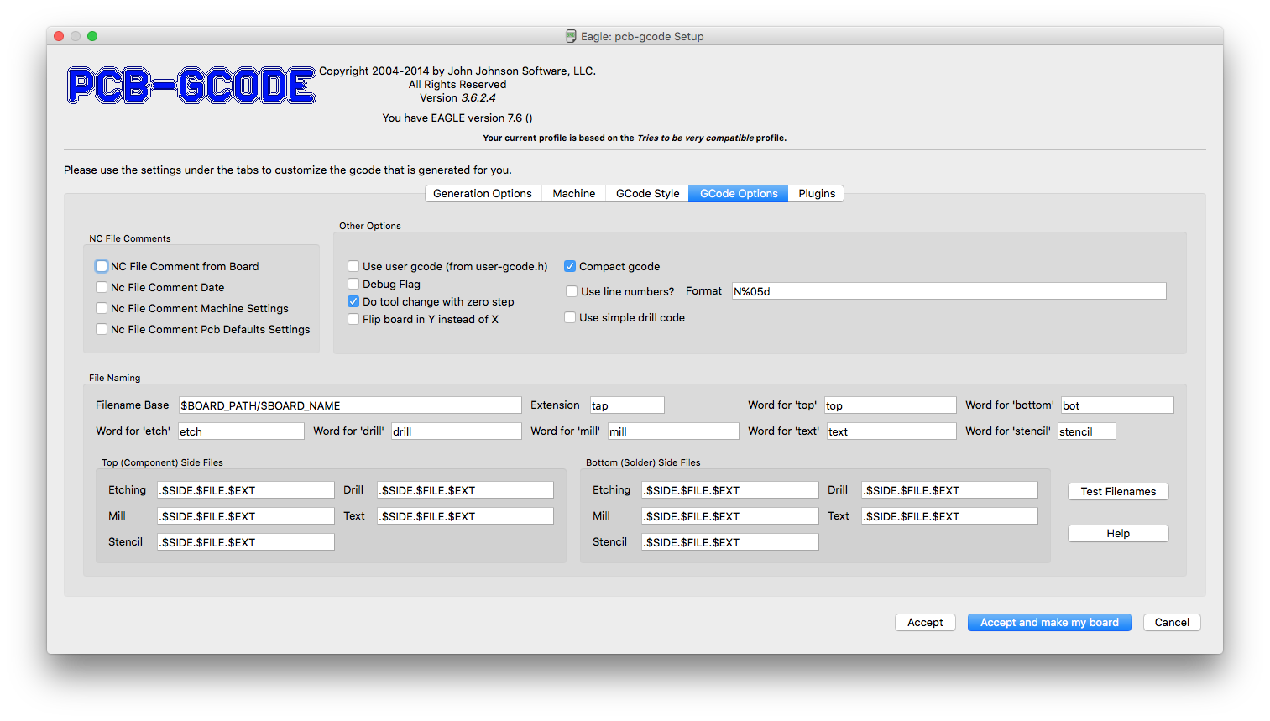Image resolution: width=1270 pixels, height=721 pixels.
Task: Click the line number Format field
Action: point(949,291)
